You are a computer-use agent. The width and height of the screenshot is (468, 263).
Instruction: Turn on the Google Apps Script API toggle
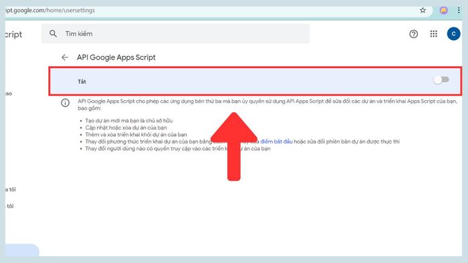(441, 79)
